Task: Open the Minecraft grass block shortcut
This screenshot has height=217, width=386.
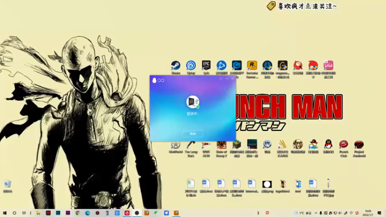Action: coord(237,145)
